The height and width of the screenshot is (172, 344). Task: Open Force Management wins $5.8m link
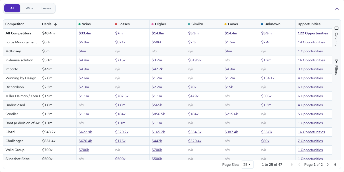pyautogui.click(x=84, y=42)
